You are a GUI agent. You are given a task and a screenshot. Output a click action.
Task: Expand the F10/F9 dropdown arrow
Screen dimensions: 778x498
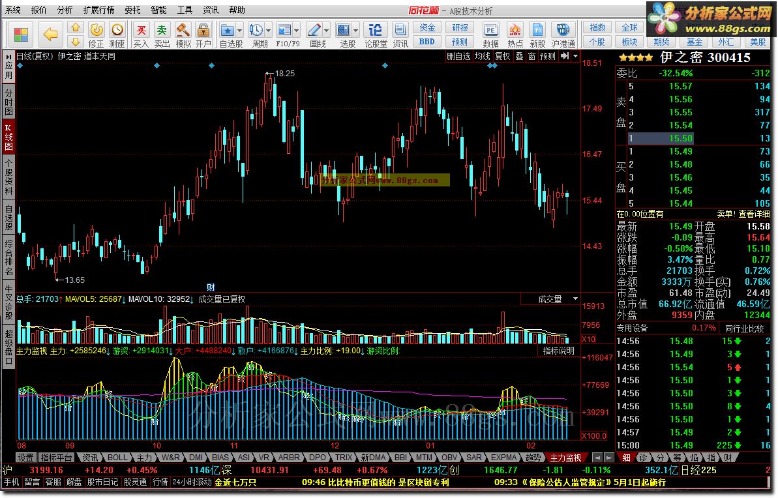click(x=297, y=31)
